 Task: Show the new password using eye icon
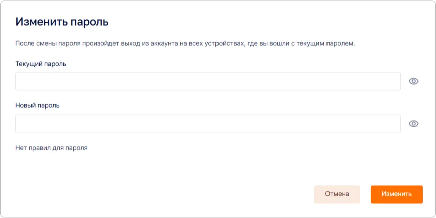413,124
